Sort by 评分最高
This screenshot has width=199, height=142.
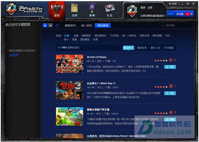[x=169, y=48]
